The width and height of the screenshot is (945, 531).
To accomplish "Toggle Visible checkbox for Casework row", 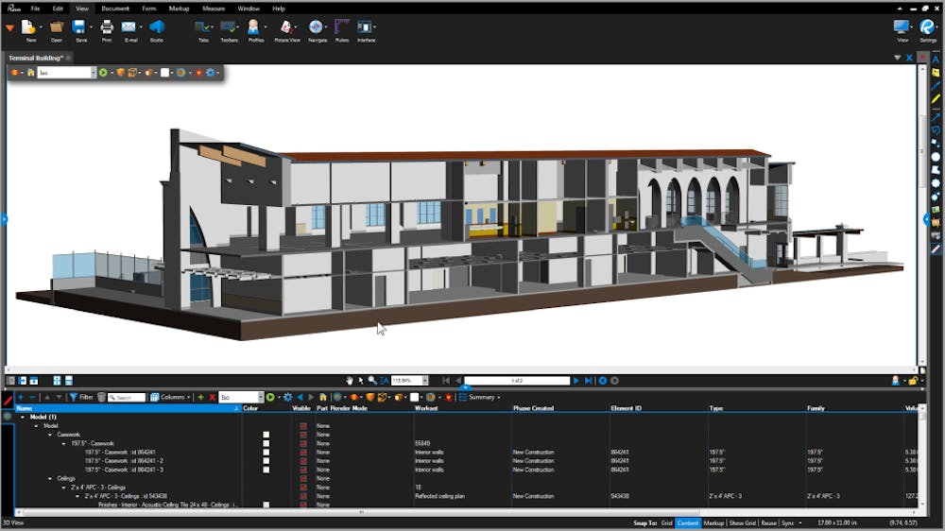I will click(303, 435).
